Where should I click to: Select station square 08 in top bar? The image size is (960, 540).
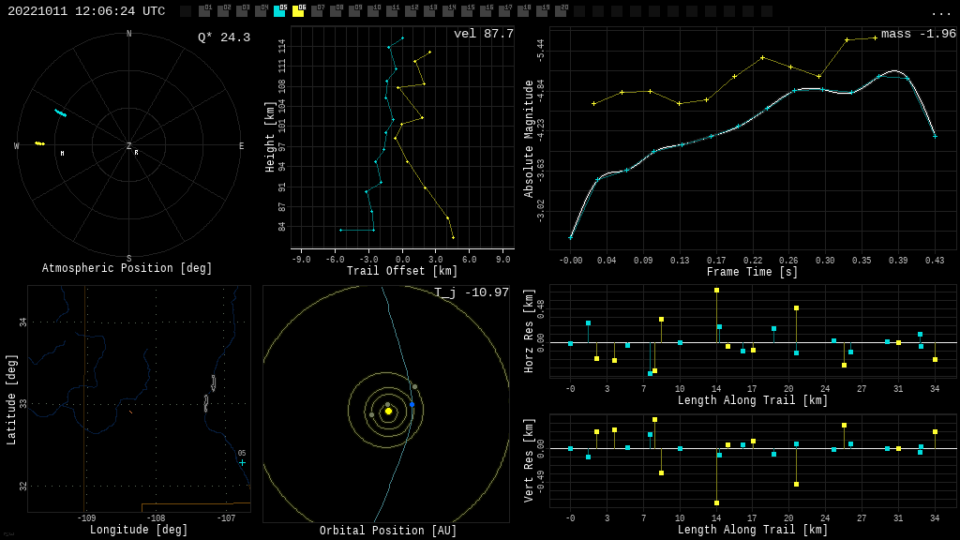336,11
